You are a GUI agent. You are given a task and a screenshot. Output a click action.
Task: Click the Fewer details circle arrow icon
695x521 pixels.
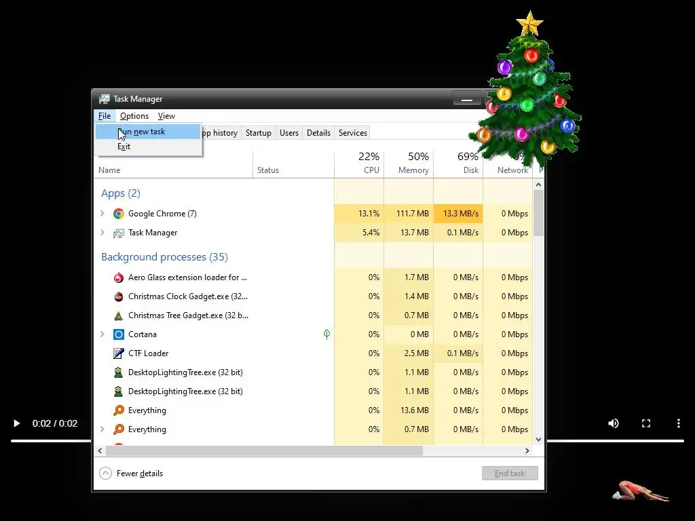click(x=105, y=473)
